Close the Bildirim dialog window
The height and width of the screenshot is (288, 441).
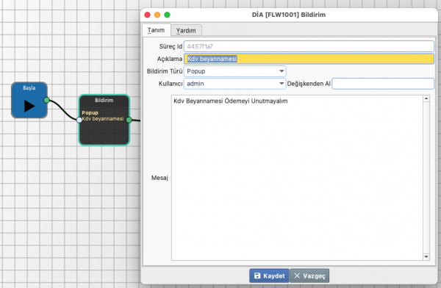[148, 15]
